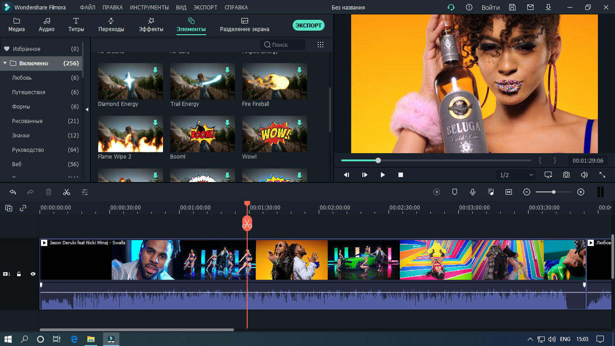Image resolution: width=615 pixels, height=346 pixels.
Task: Save project with floppy disk icon
Action: (512, 7)
